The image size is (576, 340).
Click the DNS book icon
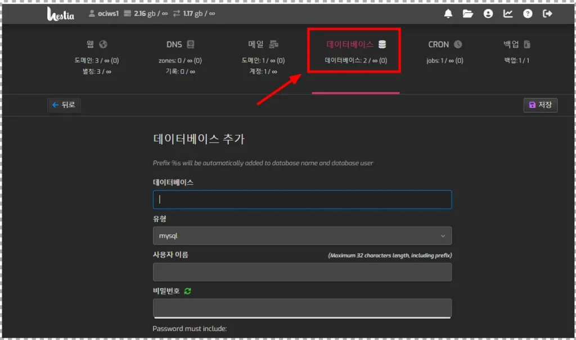point(190,44)
